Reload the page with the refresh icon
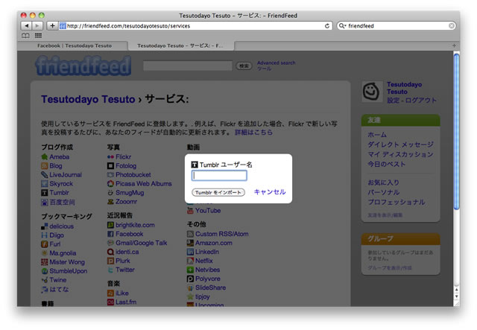 point(327,26)
